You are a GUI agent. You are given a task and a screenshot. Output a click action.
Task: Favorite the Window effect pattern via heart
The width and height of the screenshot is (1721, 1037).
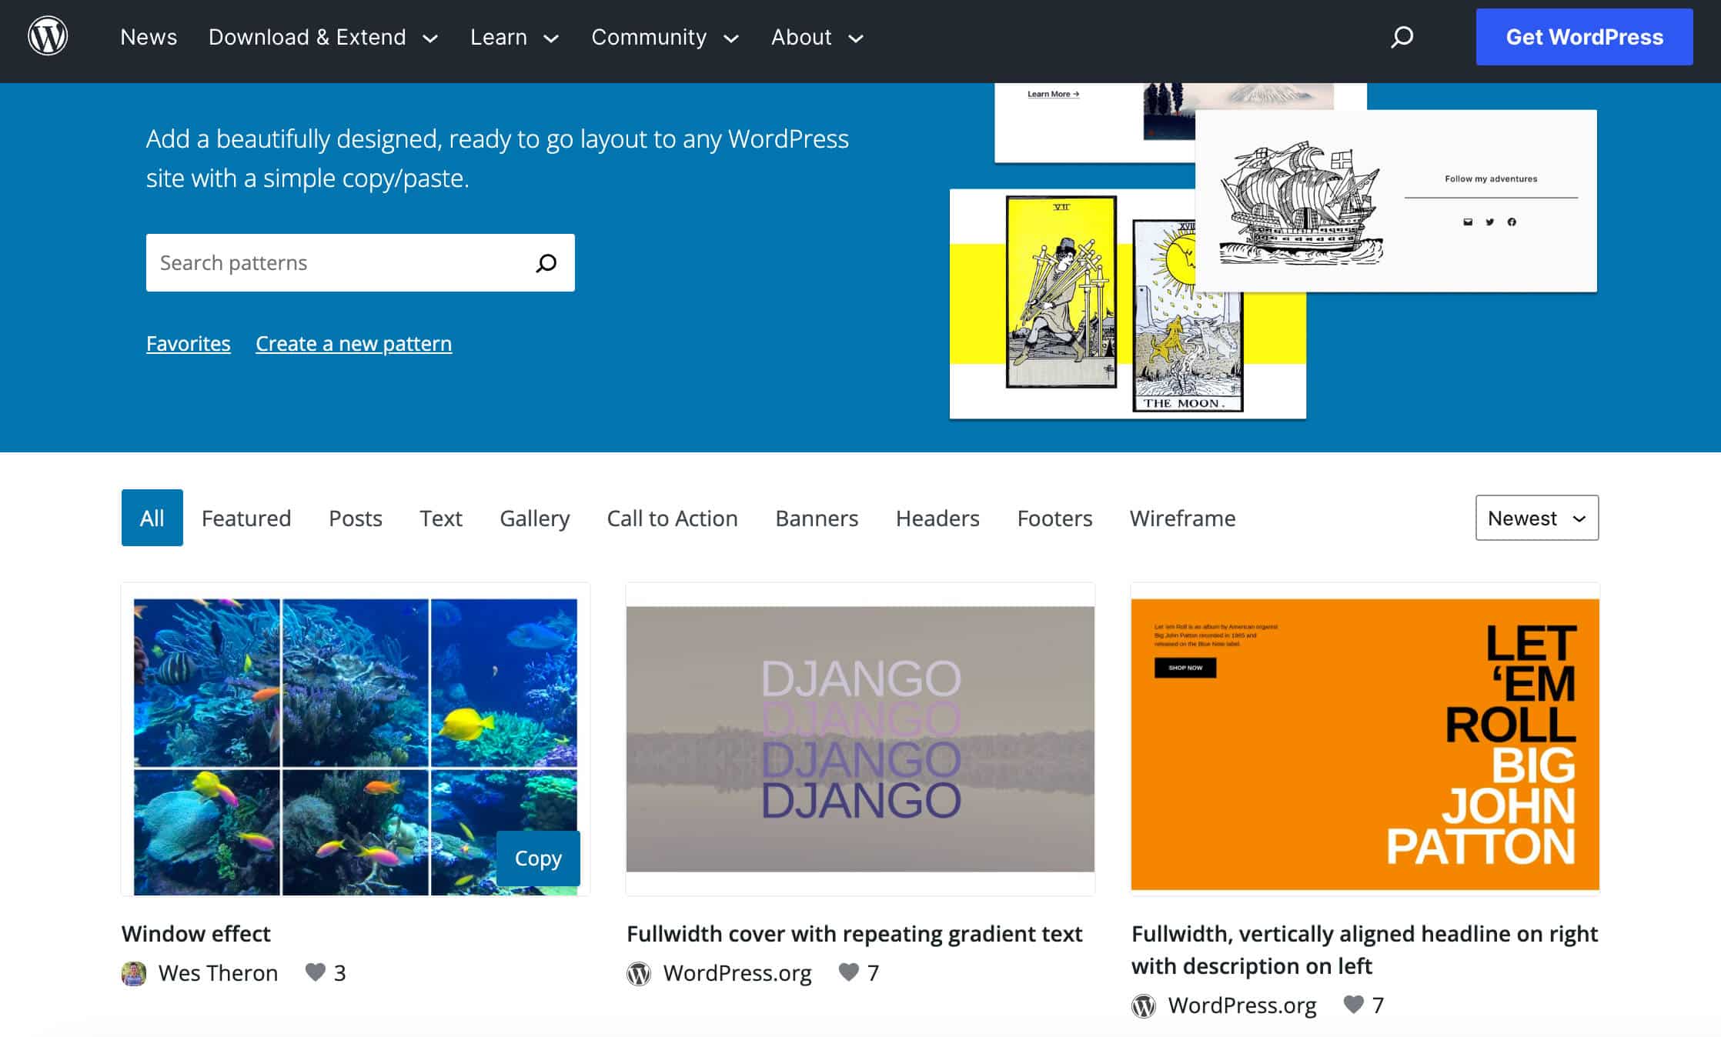(x=315, y=972)
